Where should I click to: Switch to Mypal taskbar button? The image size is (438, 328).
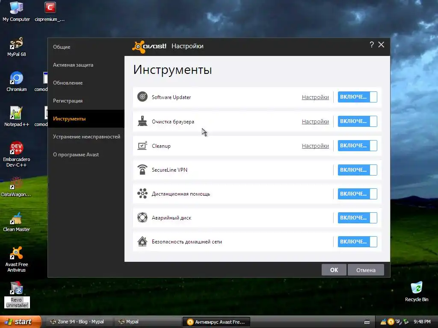[x=148, y=322]
